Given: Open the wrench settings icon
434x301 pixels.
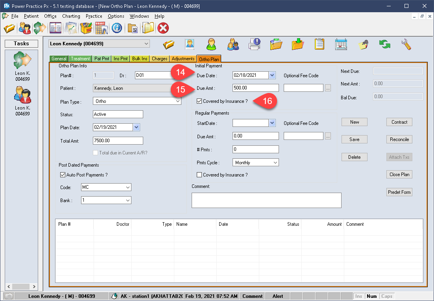Looking at the screenshot, I should point(406,45).
